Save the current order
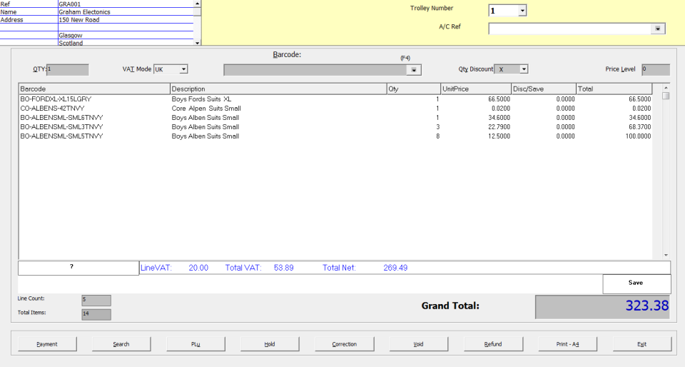 (636, 283)
